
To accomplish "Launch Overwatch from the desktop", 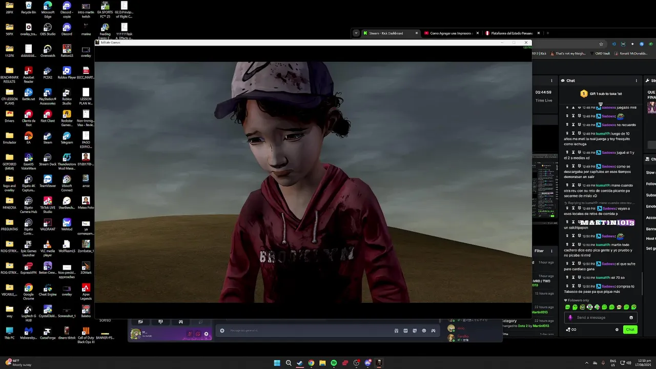I will 48,51.
